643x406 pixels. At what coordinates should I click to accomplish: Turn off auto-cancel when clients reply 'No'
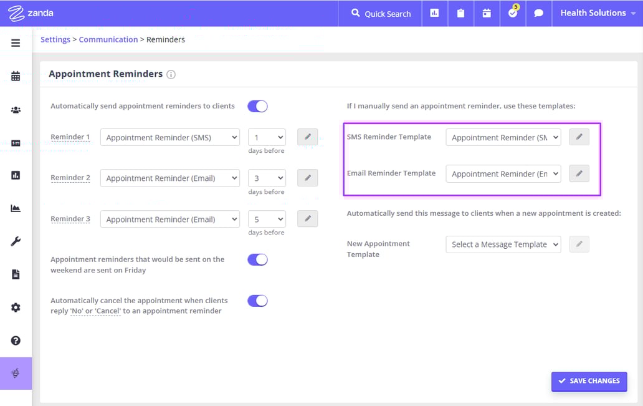click(257, 301)
